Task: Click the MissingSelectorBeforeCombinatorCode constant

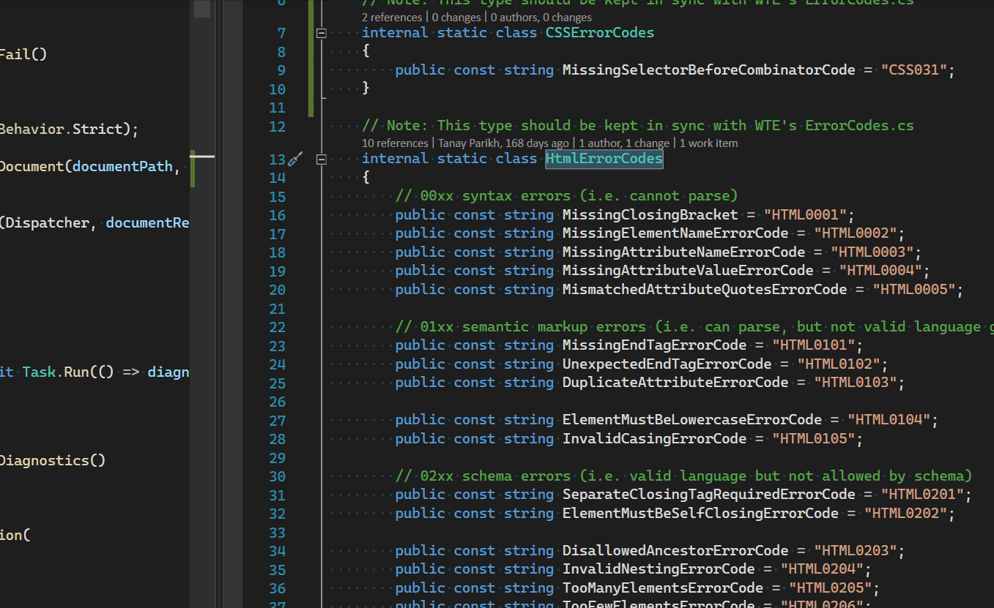Action: point(708,70)
